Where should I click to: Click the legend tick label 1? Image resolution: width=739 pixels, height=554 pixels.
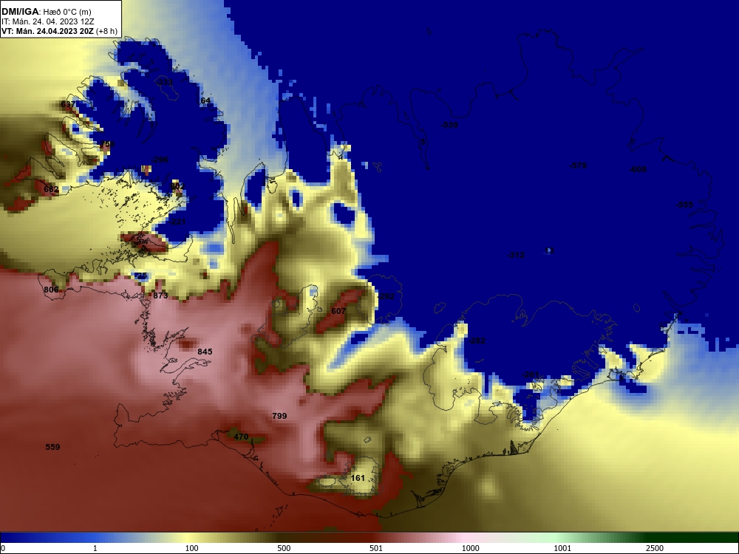click(95, 548)
